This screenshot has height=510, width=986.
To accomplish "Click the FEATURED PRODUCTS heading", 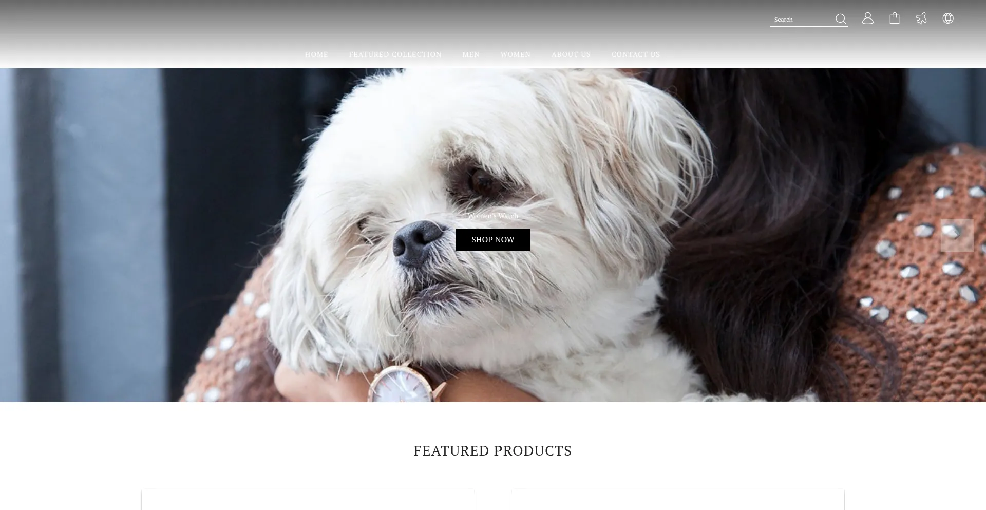I will coord(493,451).
